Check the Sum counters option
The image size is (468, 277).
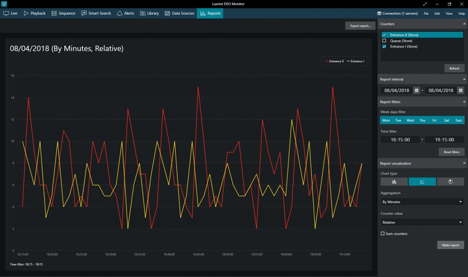point(382,234)
